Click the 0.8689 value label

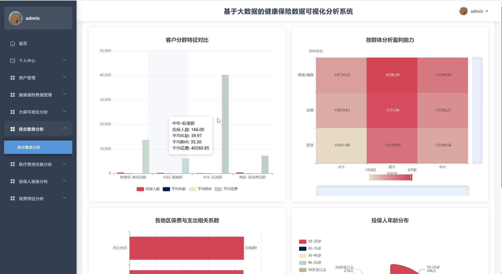coord(251,248)
